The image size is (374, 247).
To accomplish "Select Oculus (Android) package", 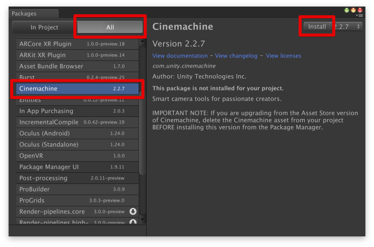I will coord(77,133).
